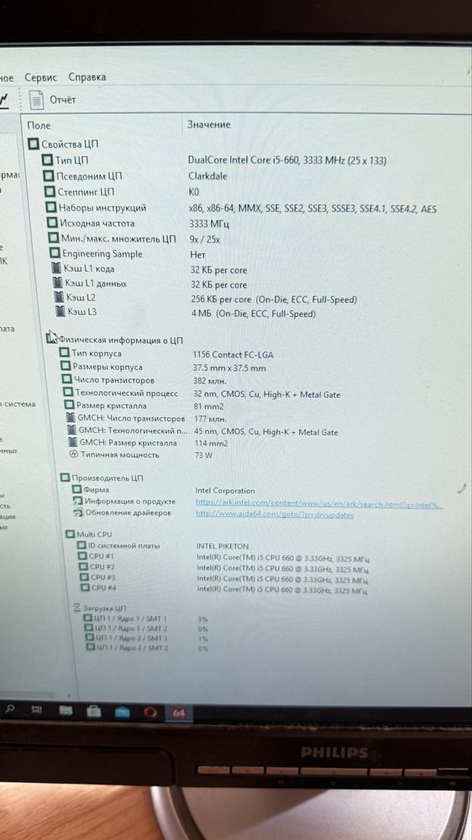Click the chip icon beside Кэш L1 данных
472x840 pixels.
[58, 283]
